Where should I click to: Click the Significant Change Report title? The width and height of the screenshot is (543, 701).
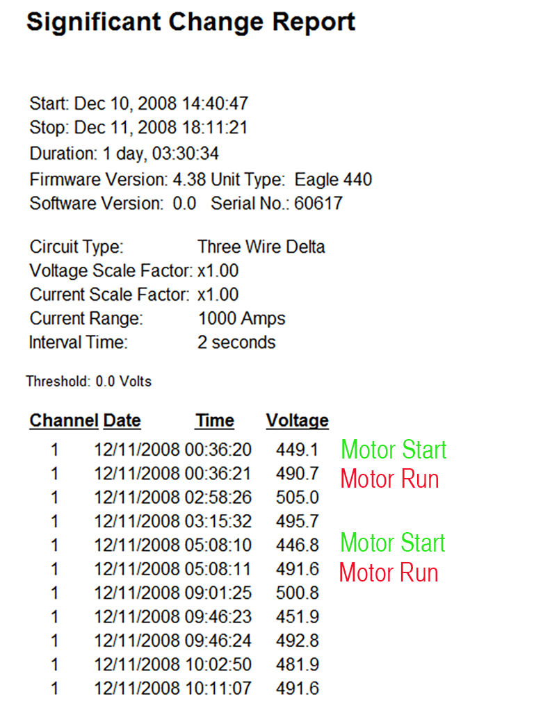click(191, 22)
